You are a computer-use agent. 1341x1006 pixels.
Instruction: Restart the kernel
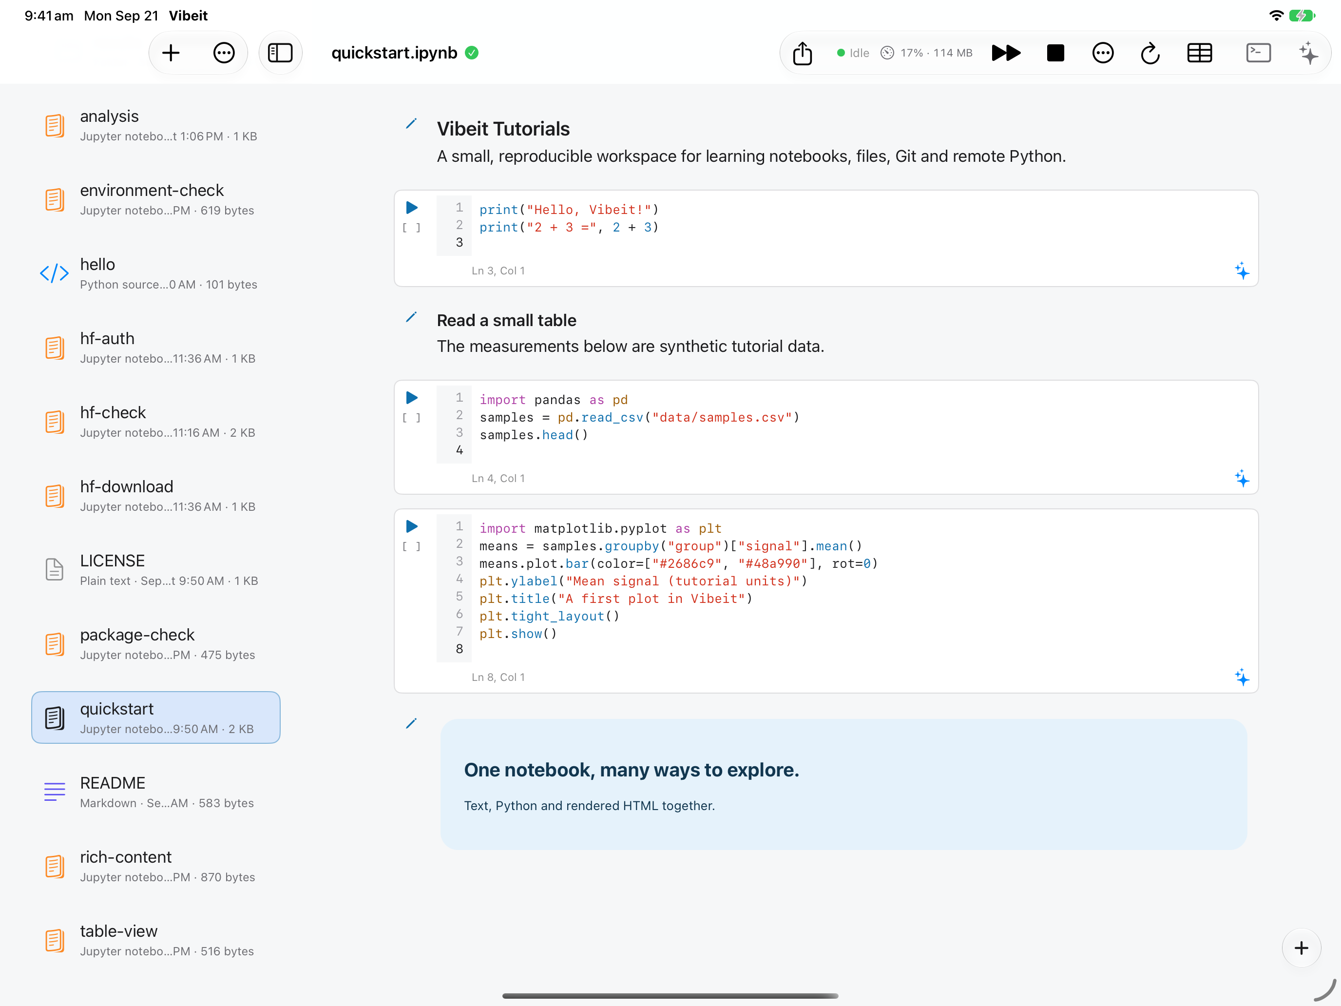pyautogui.click(x=1150, y=53)
